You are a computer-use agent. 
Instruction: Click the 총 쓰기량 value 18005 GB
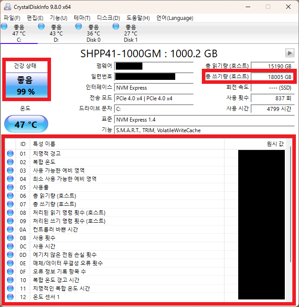pos(273,77)
